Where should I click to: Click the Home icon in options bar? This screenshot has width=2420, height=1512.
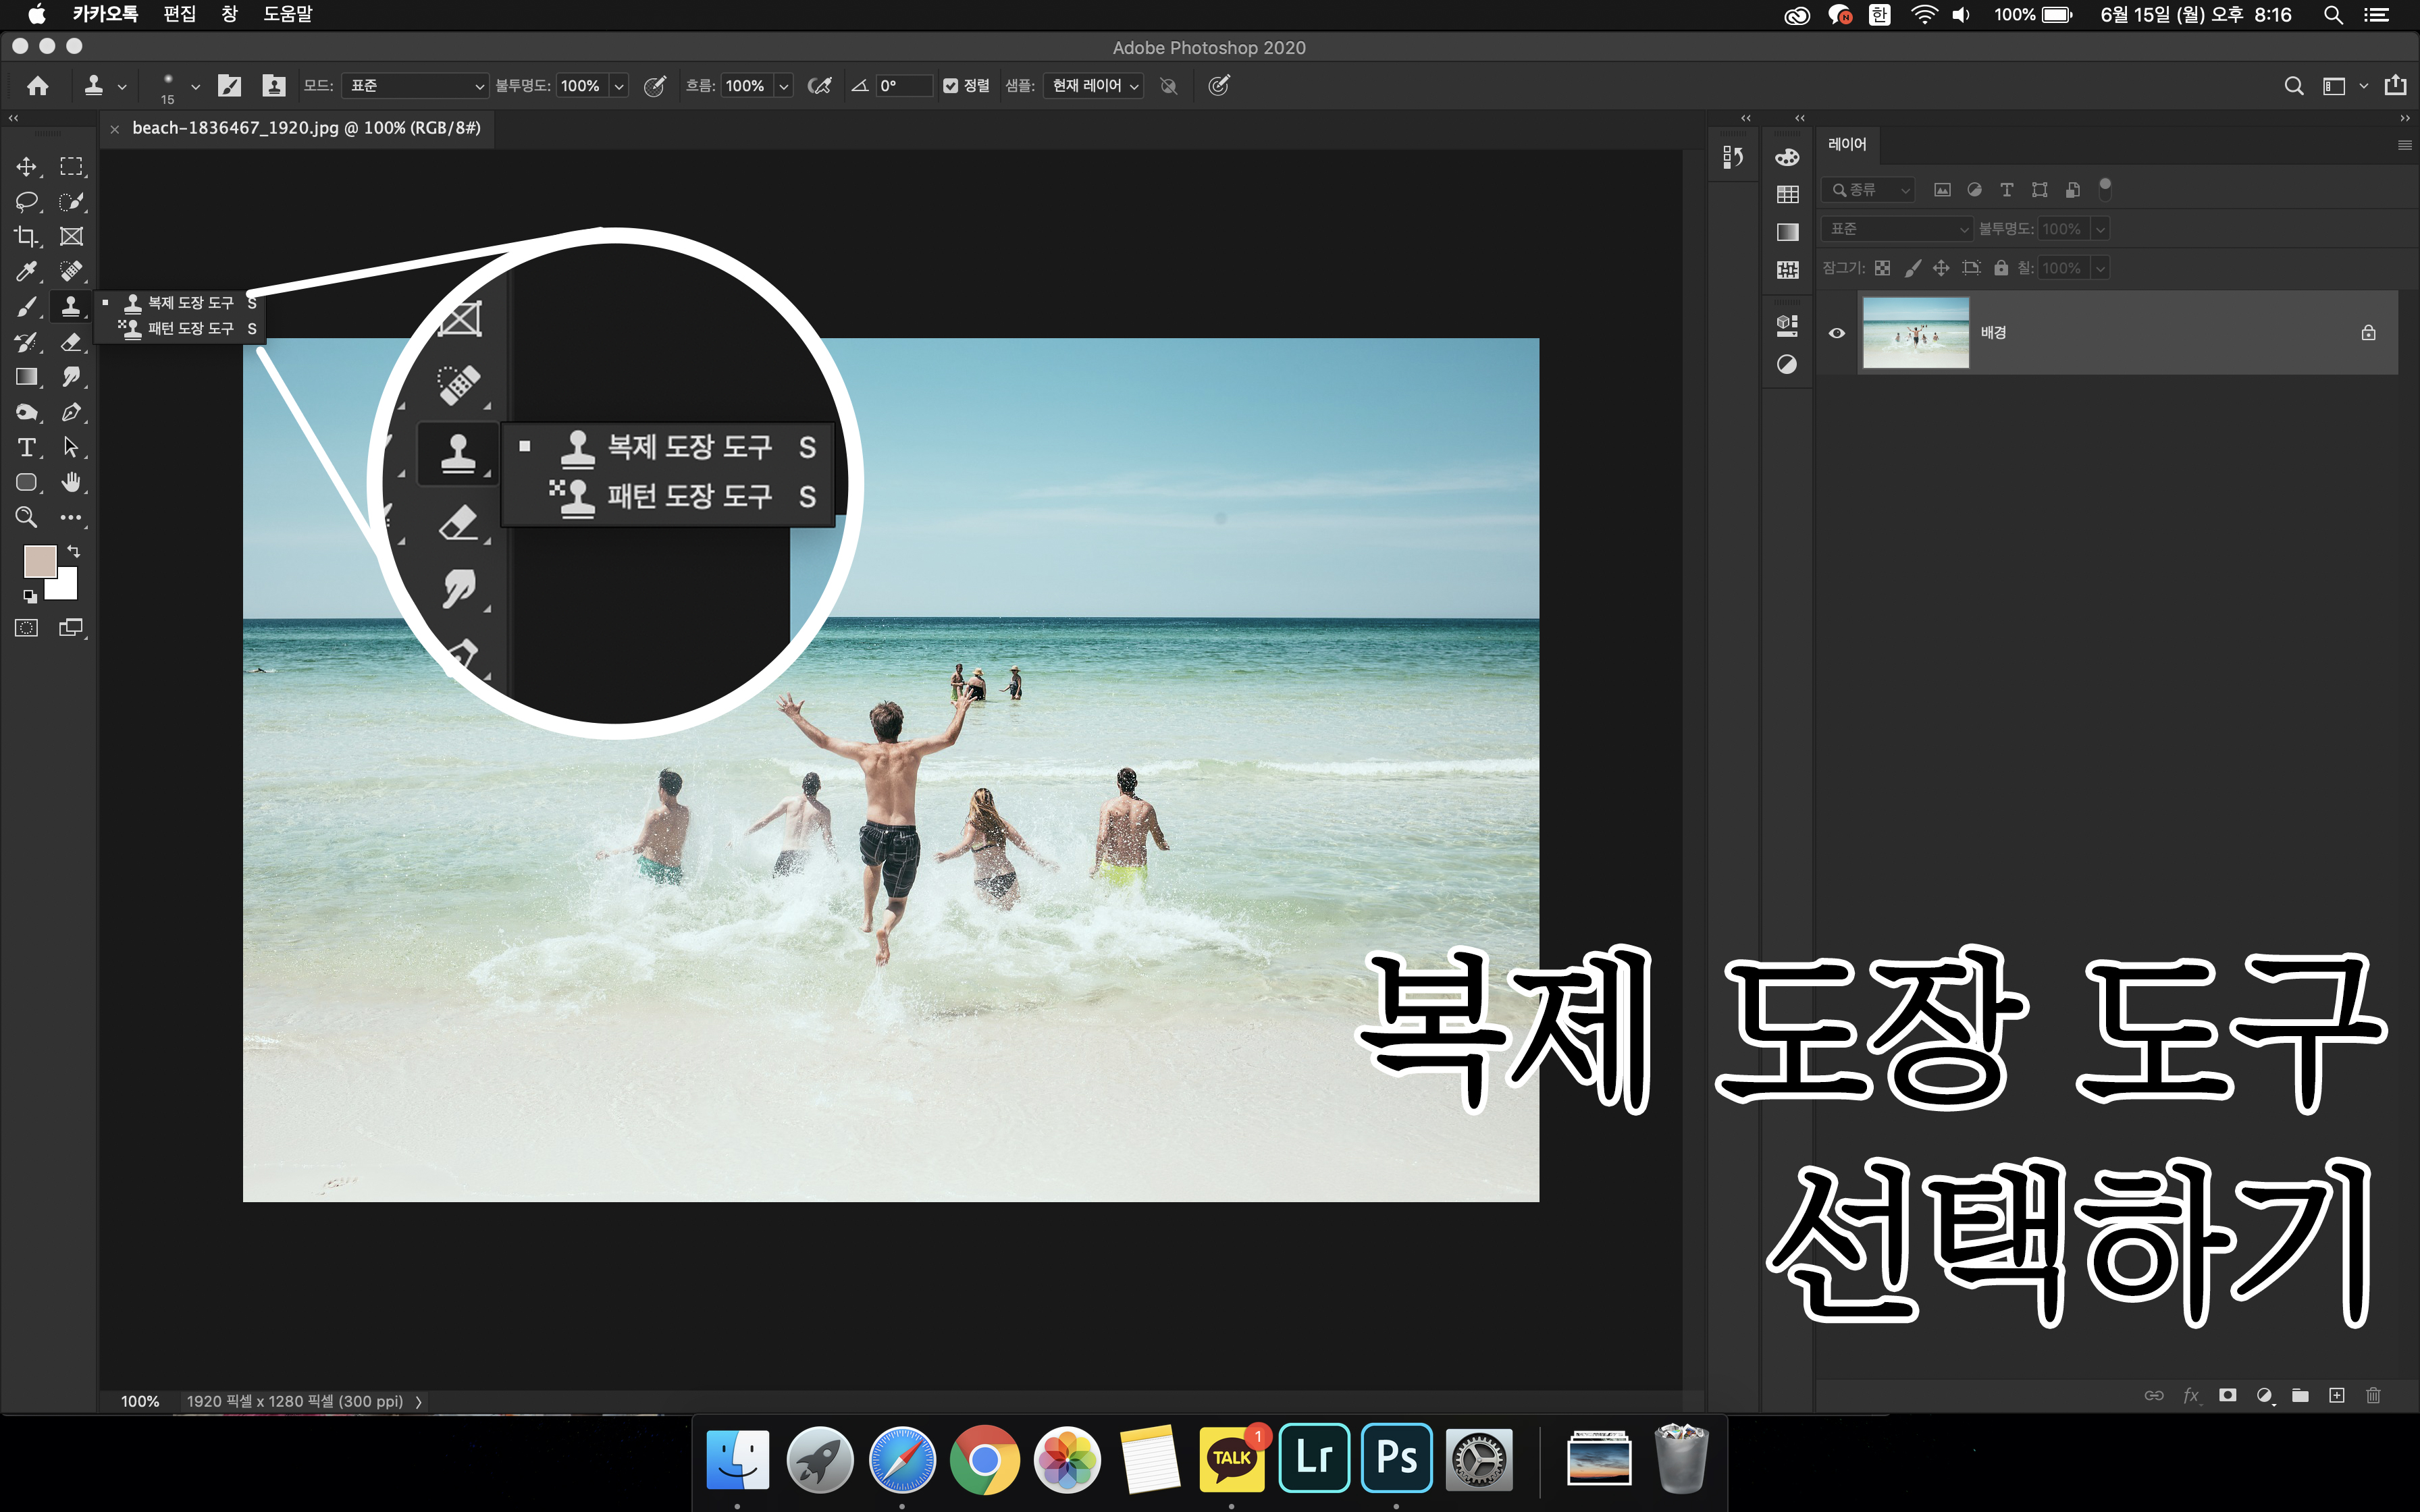point(38,86)
